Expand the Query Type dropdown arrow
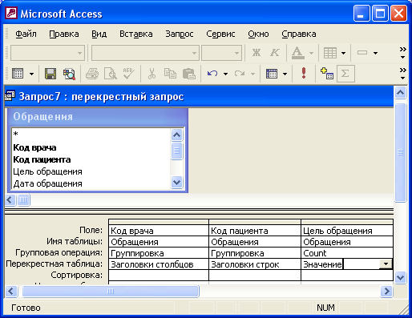 (285, 74)
